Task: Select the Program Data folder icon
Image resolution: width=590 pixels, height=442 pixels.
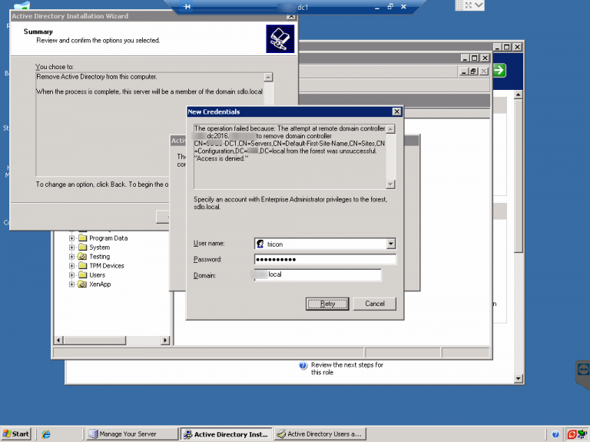Action: 82,238
